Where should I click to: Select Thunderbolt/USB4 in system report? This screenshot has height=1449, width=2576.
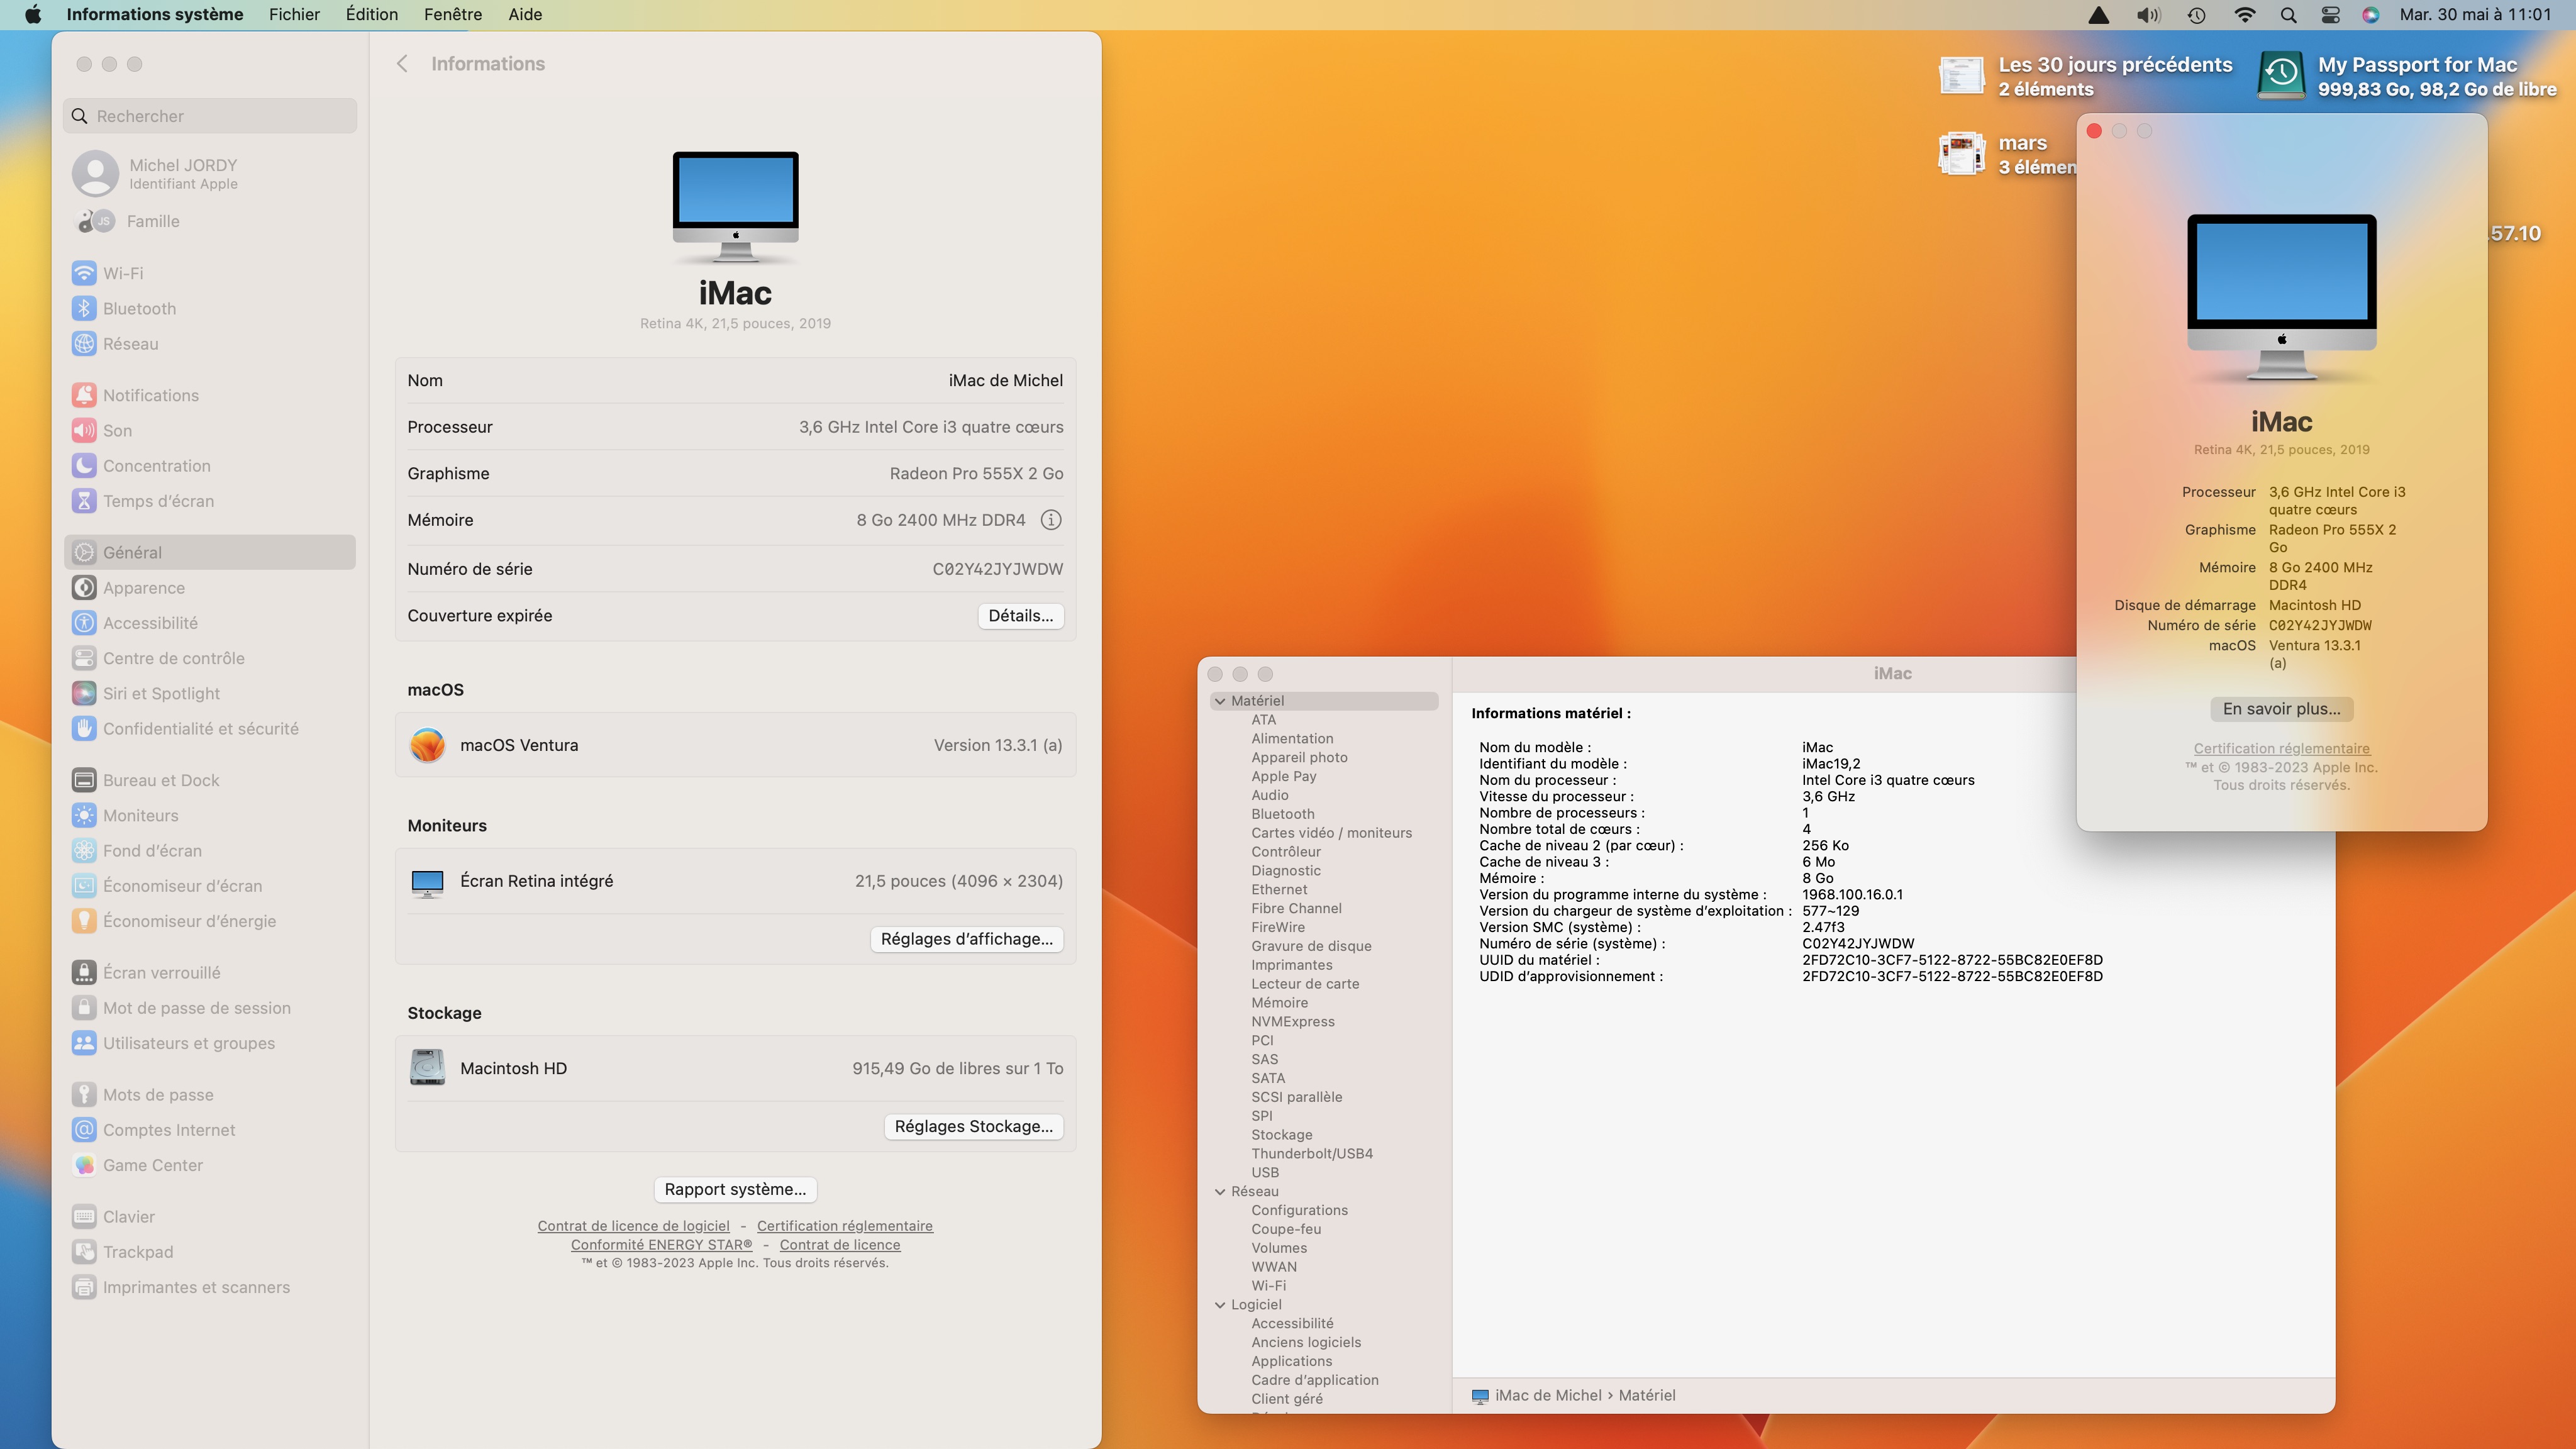(1311, 1154)
